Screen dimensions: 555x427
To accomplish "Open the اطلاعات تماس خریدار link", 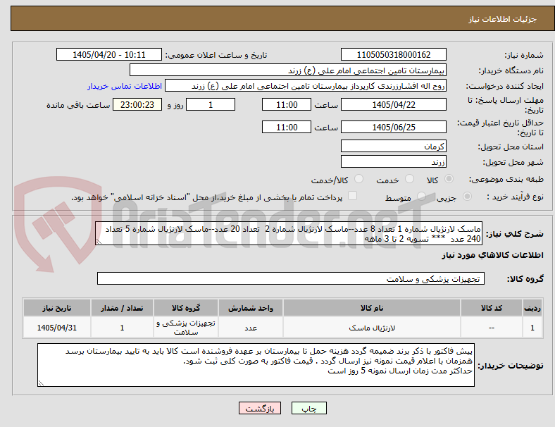I will [125, 86].
